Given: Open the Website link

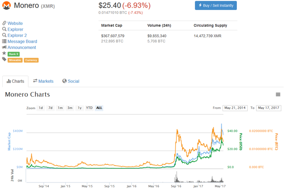Looking at the screenshot, I should pyautogui.click(x=15, y=23).
